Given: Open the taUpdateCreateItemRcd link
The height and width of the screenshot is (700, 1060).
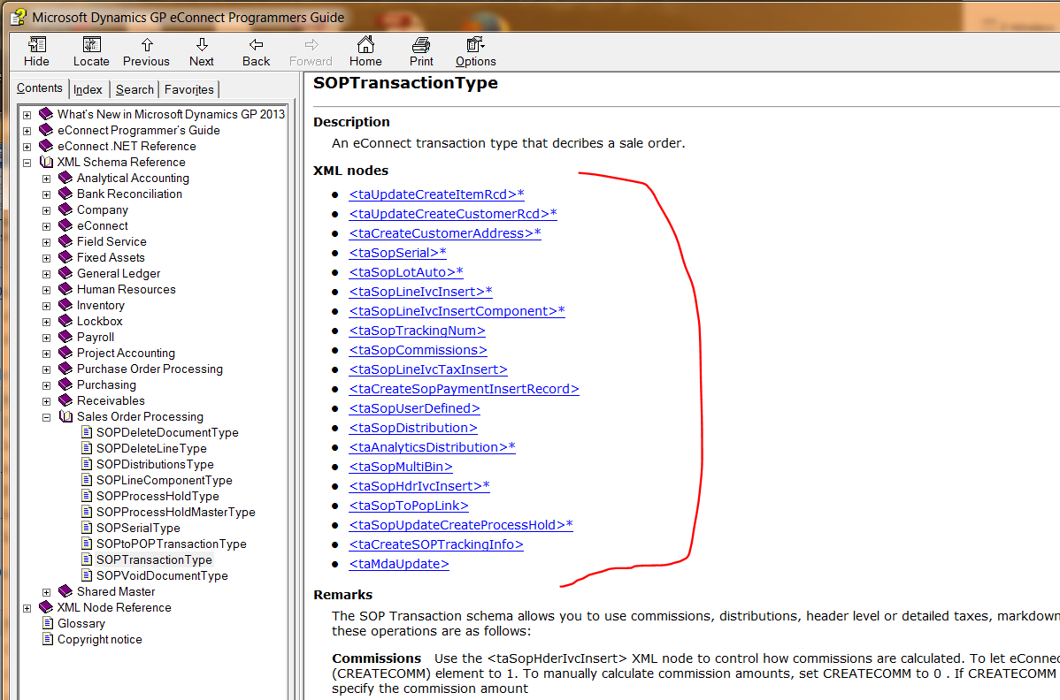Looking at the screenshot, I should tap(437, 194).
